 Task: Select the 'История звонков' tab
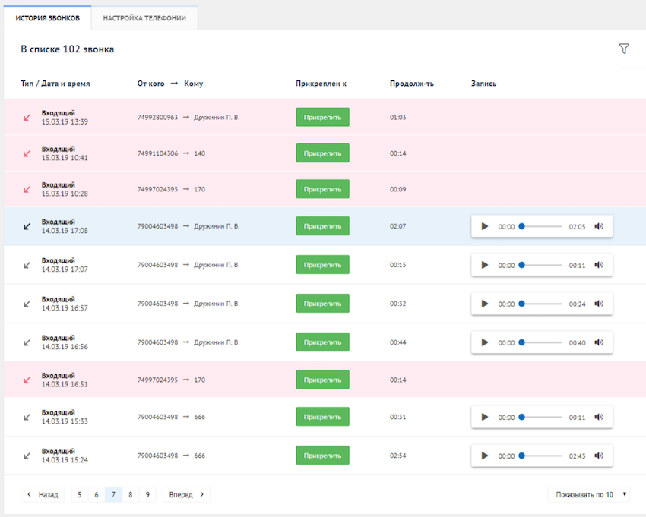click(47, 18)
